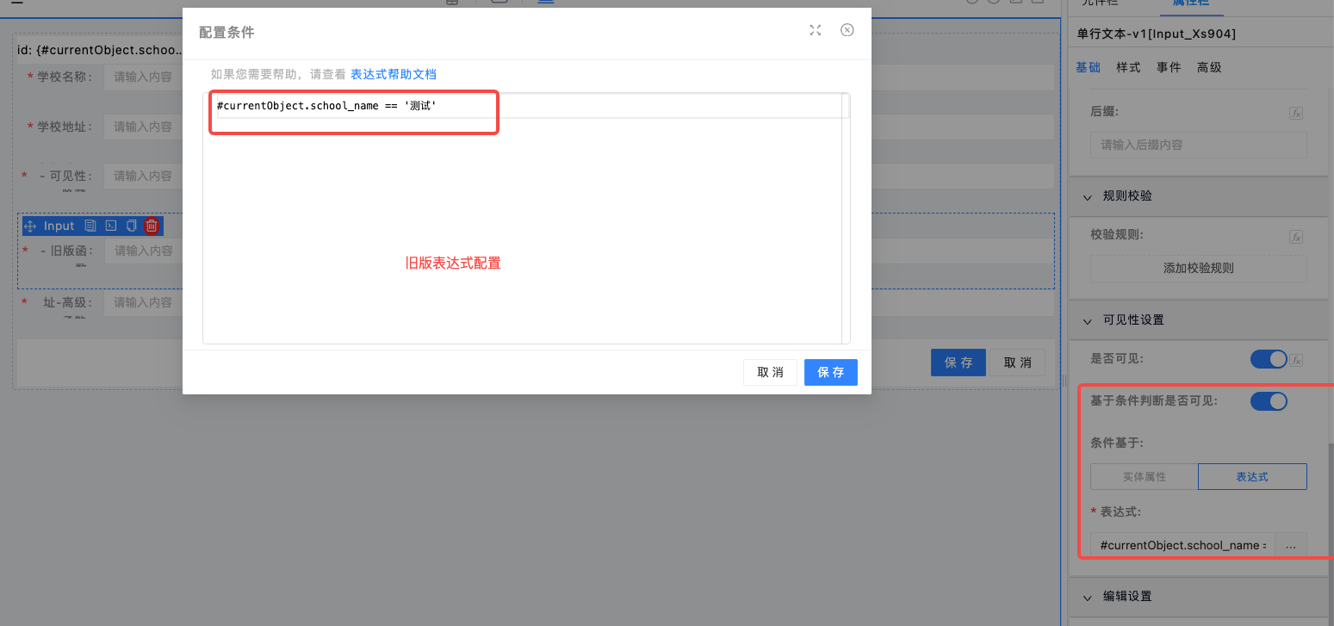This screenshot has height=626, width=1334.
Task: Click the fx icon beside 校验规则
Action: (1295, 237)
